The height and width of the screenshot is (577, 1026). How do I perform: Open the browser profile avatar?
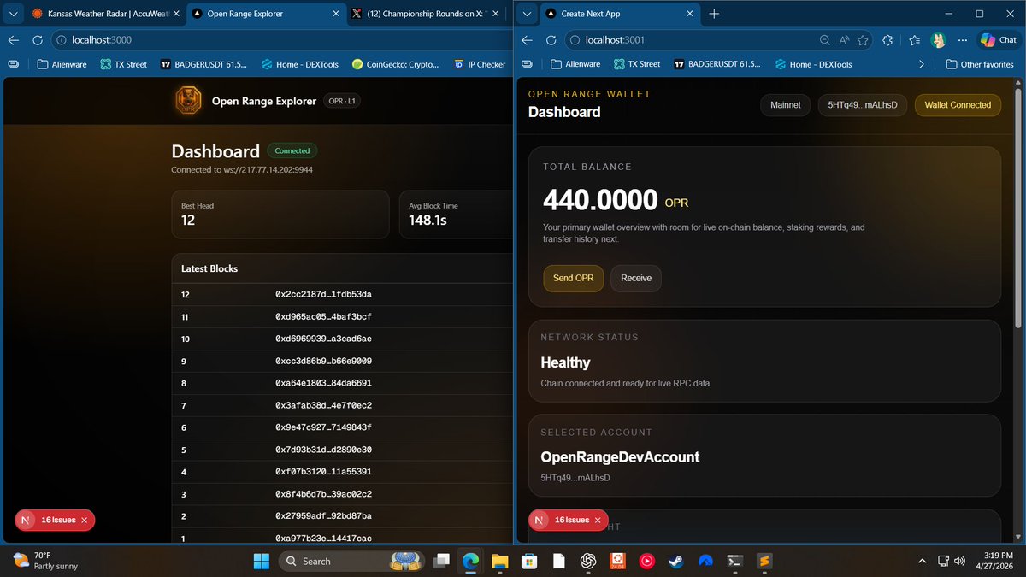[x=939, y=40]
